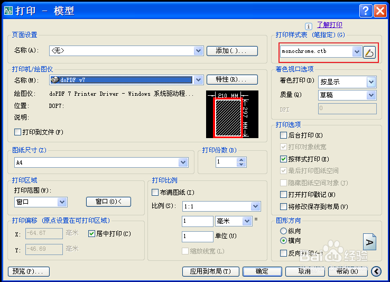
Task: Toggle the 反向打印 checkbox
Action: [283, 253]
